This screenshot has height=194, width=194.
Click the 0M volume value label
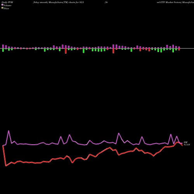[x=185, y=142]
